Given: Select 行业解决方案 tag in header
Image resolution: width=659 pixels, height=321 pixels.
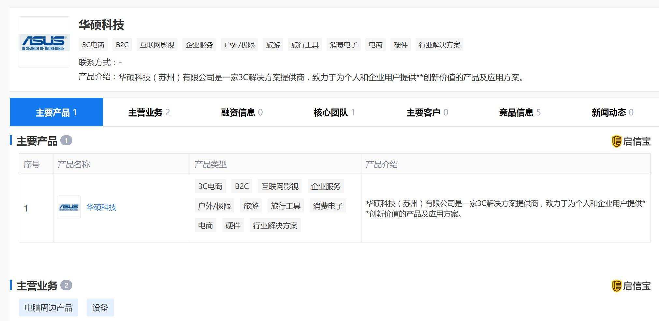Looking at the screenshot, I should point(439,45).
